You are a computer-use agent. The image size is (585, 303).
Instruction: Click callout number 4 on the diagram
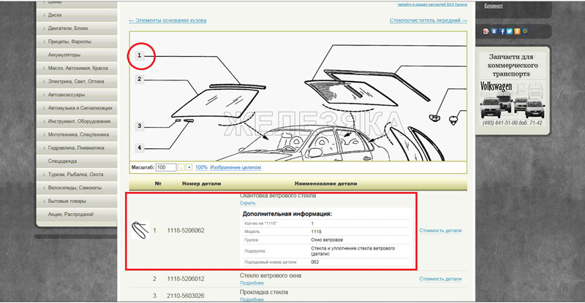[x=139, y=147]
